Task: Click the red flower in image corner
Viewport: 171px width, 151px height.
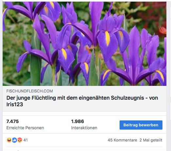Action: (163, 30)
